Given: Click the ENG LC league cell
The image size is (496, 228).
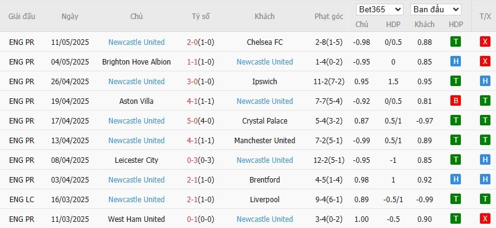Looking at the screenshot, I should [22, 199].
